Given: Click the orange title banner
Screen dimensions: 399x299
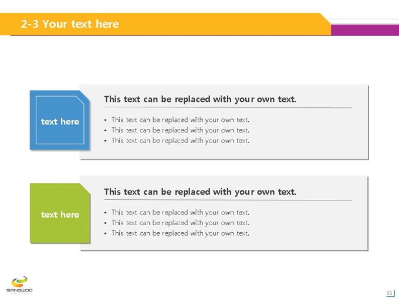Looking at the screenshot, I should (165, 24).
